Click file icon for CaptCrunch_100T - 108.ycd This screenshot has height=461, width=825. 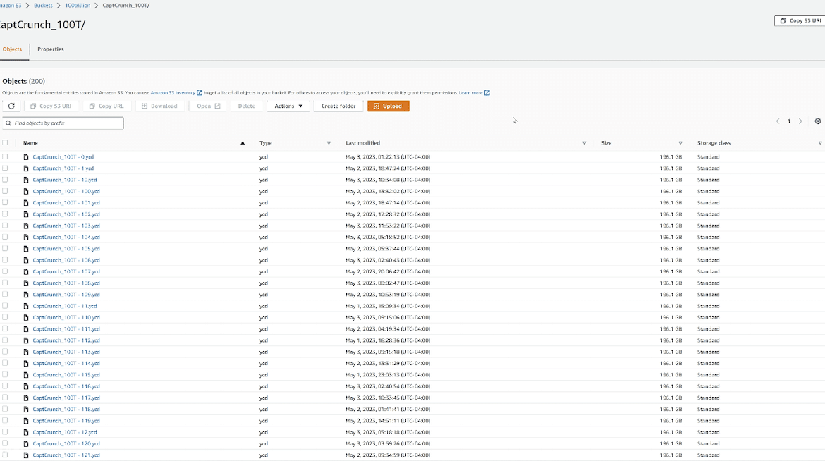pos(26,283)
